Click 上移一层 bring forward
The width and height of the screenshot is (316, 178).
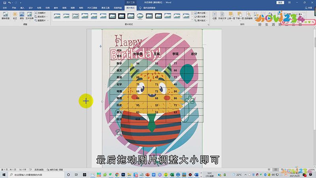(231, 16)
